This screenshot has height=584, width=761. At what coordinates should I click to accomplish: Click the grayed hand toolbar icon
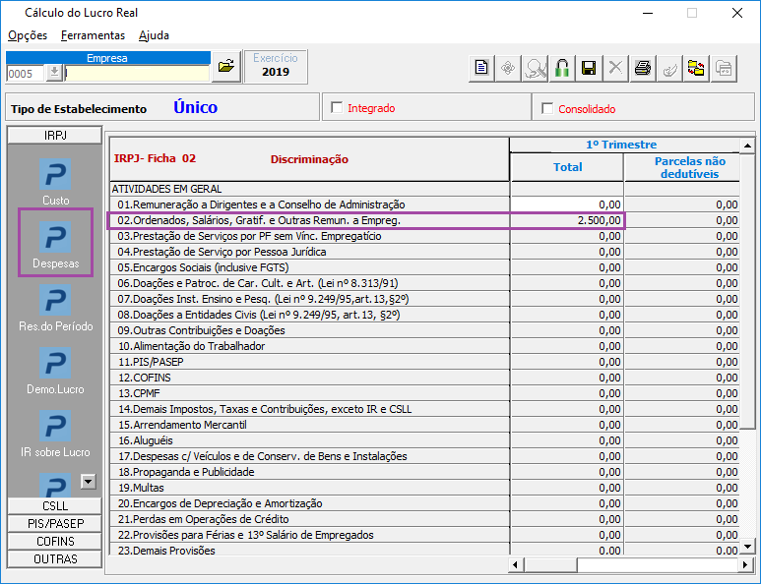[x=669, y=68]
